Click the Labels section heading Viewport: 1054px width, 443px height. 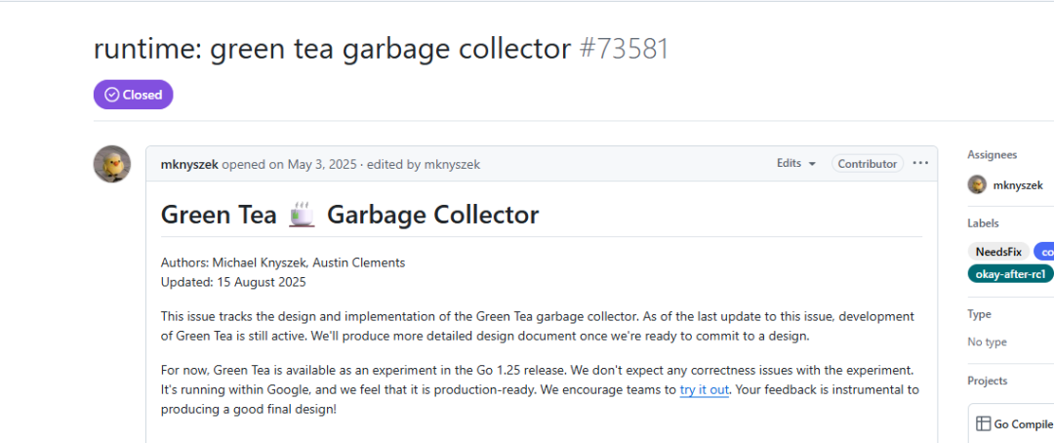[x=984, y=222]
